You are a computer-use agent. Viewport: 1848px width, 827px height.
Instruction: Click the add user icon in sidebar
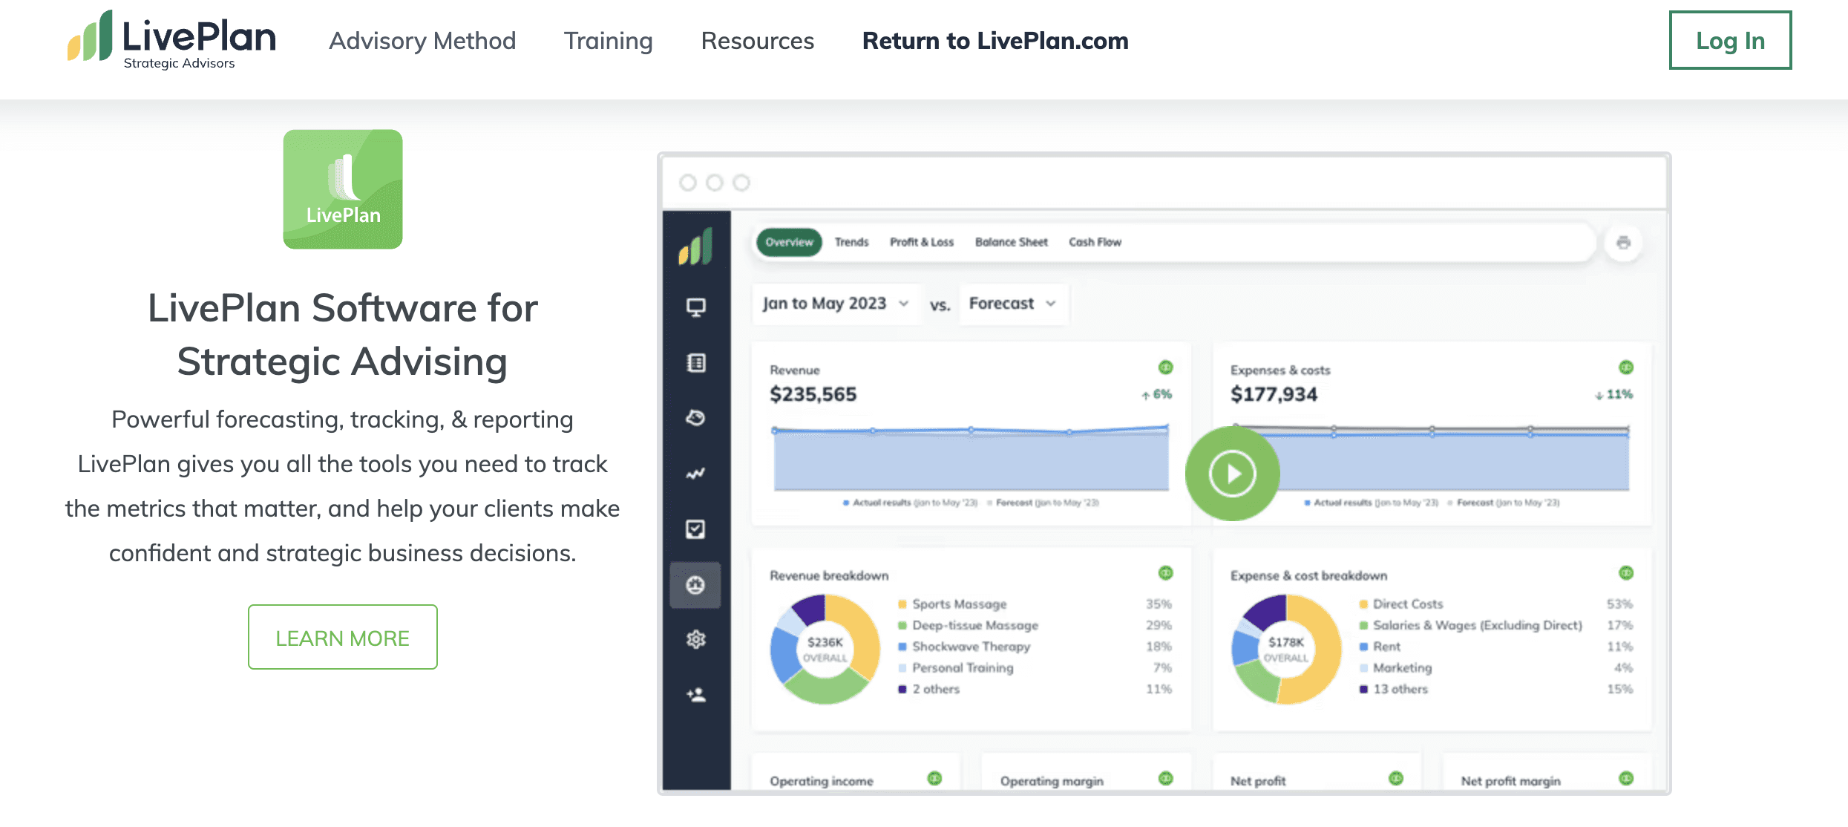[x=695, y=695]
